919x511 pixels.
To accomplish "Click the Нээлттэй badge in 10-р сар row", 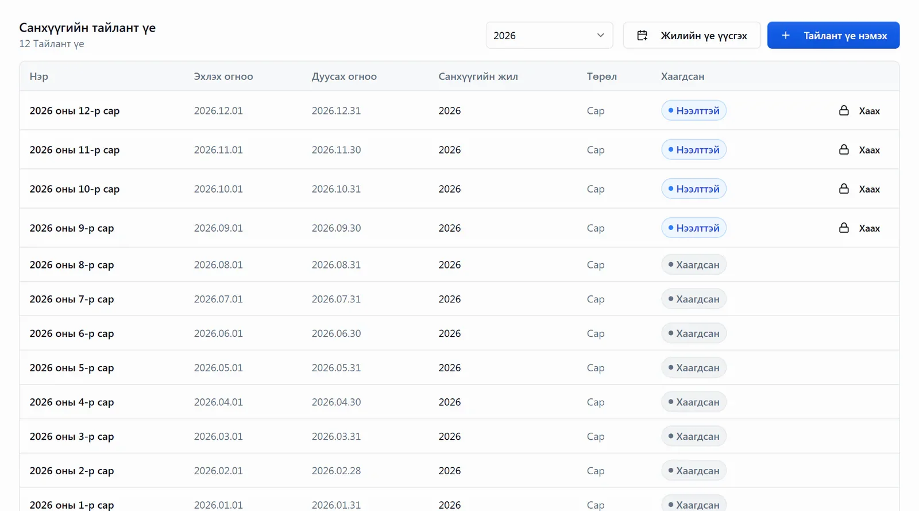I will (694, 189).
